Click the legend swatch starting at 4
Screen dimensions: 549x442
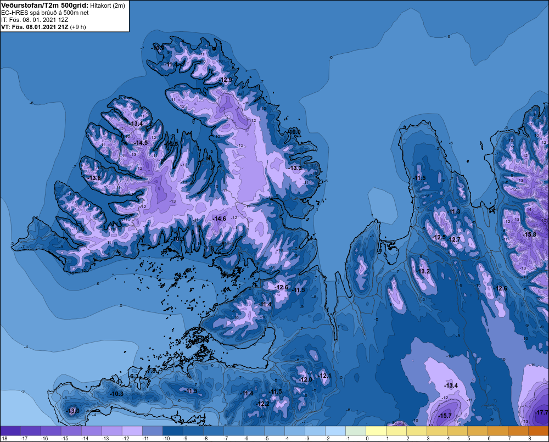coord(457,431)
